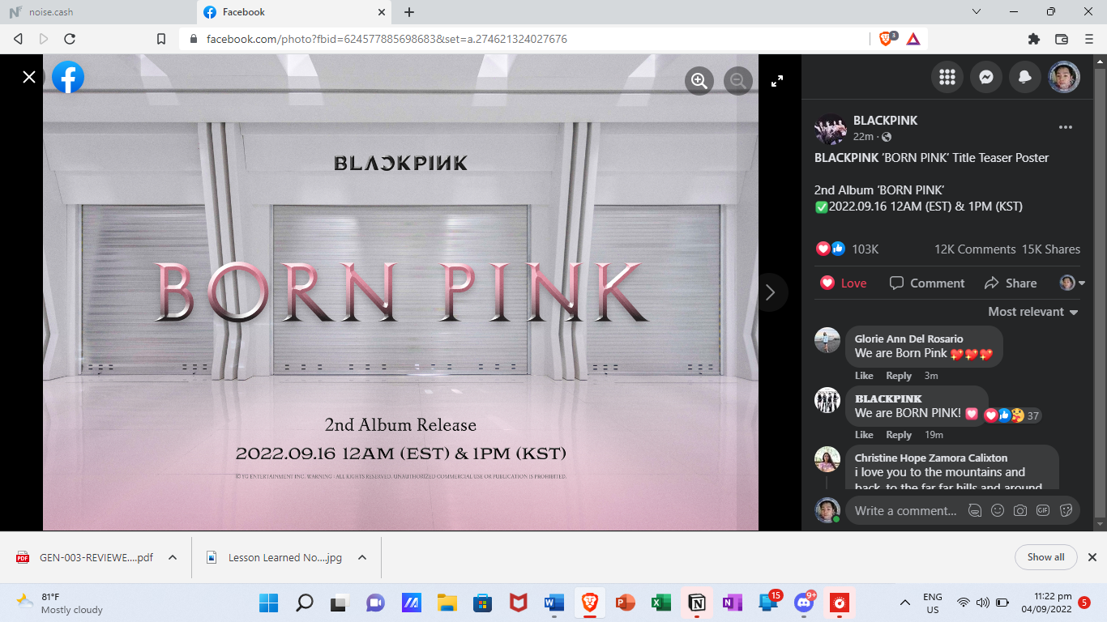1107x622 pixels.
Task: Open the comment-as profile switcher dropdown
Action: [x=1072, y=283]
